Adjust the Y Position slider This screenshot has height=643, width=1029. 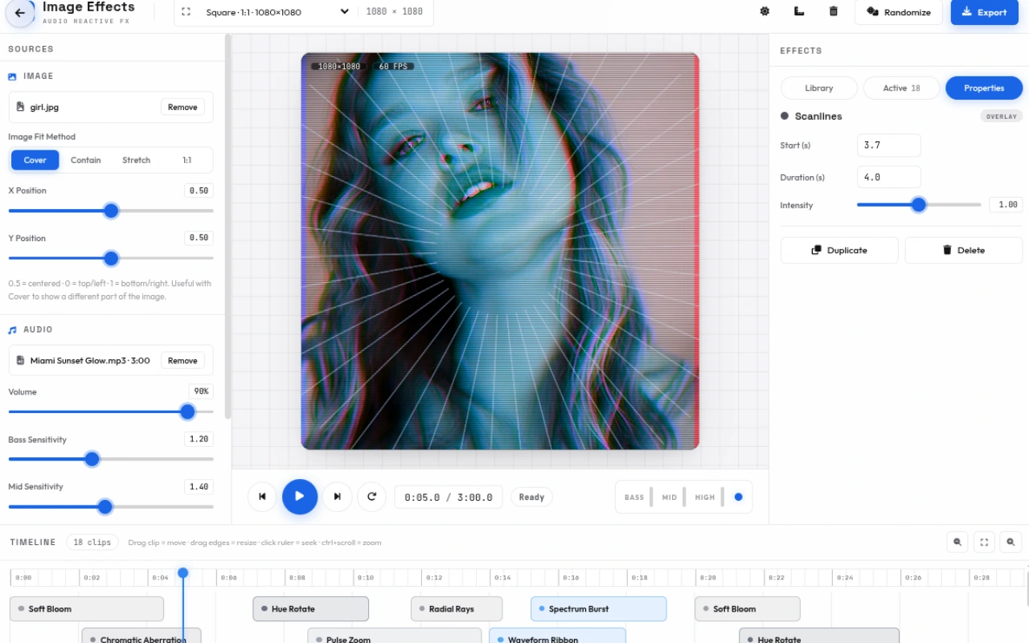[x=111, y=258]
